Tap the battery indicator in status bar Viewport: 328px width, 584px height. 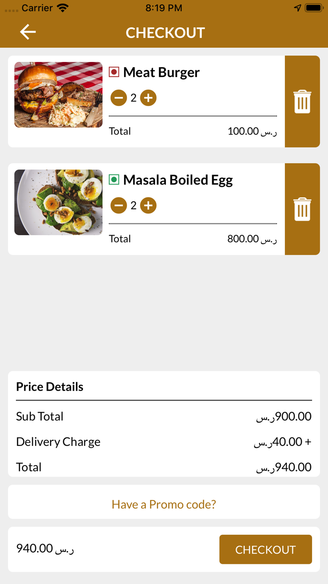[313, 7]
